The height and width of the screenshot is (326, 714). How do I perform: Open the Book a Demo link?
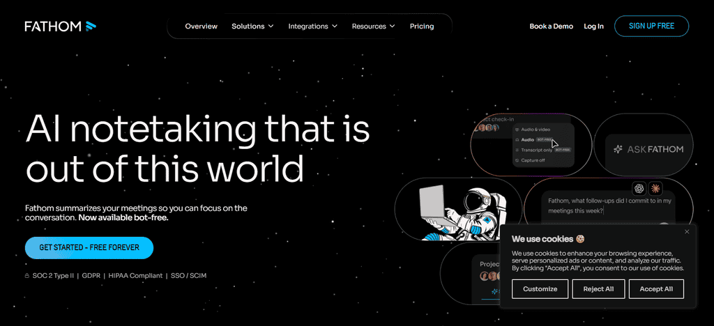[551, 26]
